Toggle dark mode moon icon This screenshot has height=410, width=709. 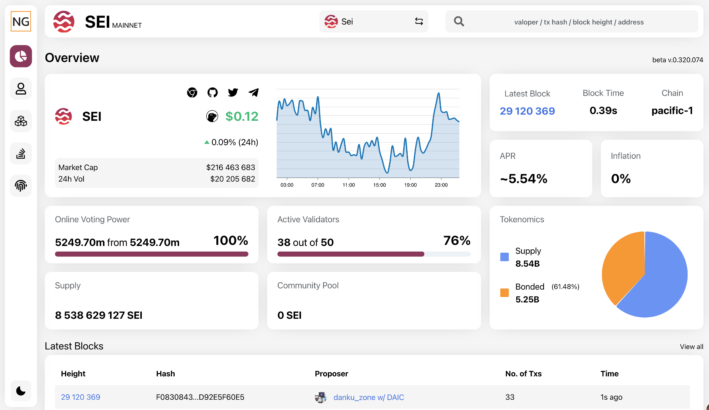[x=21, y=391]
